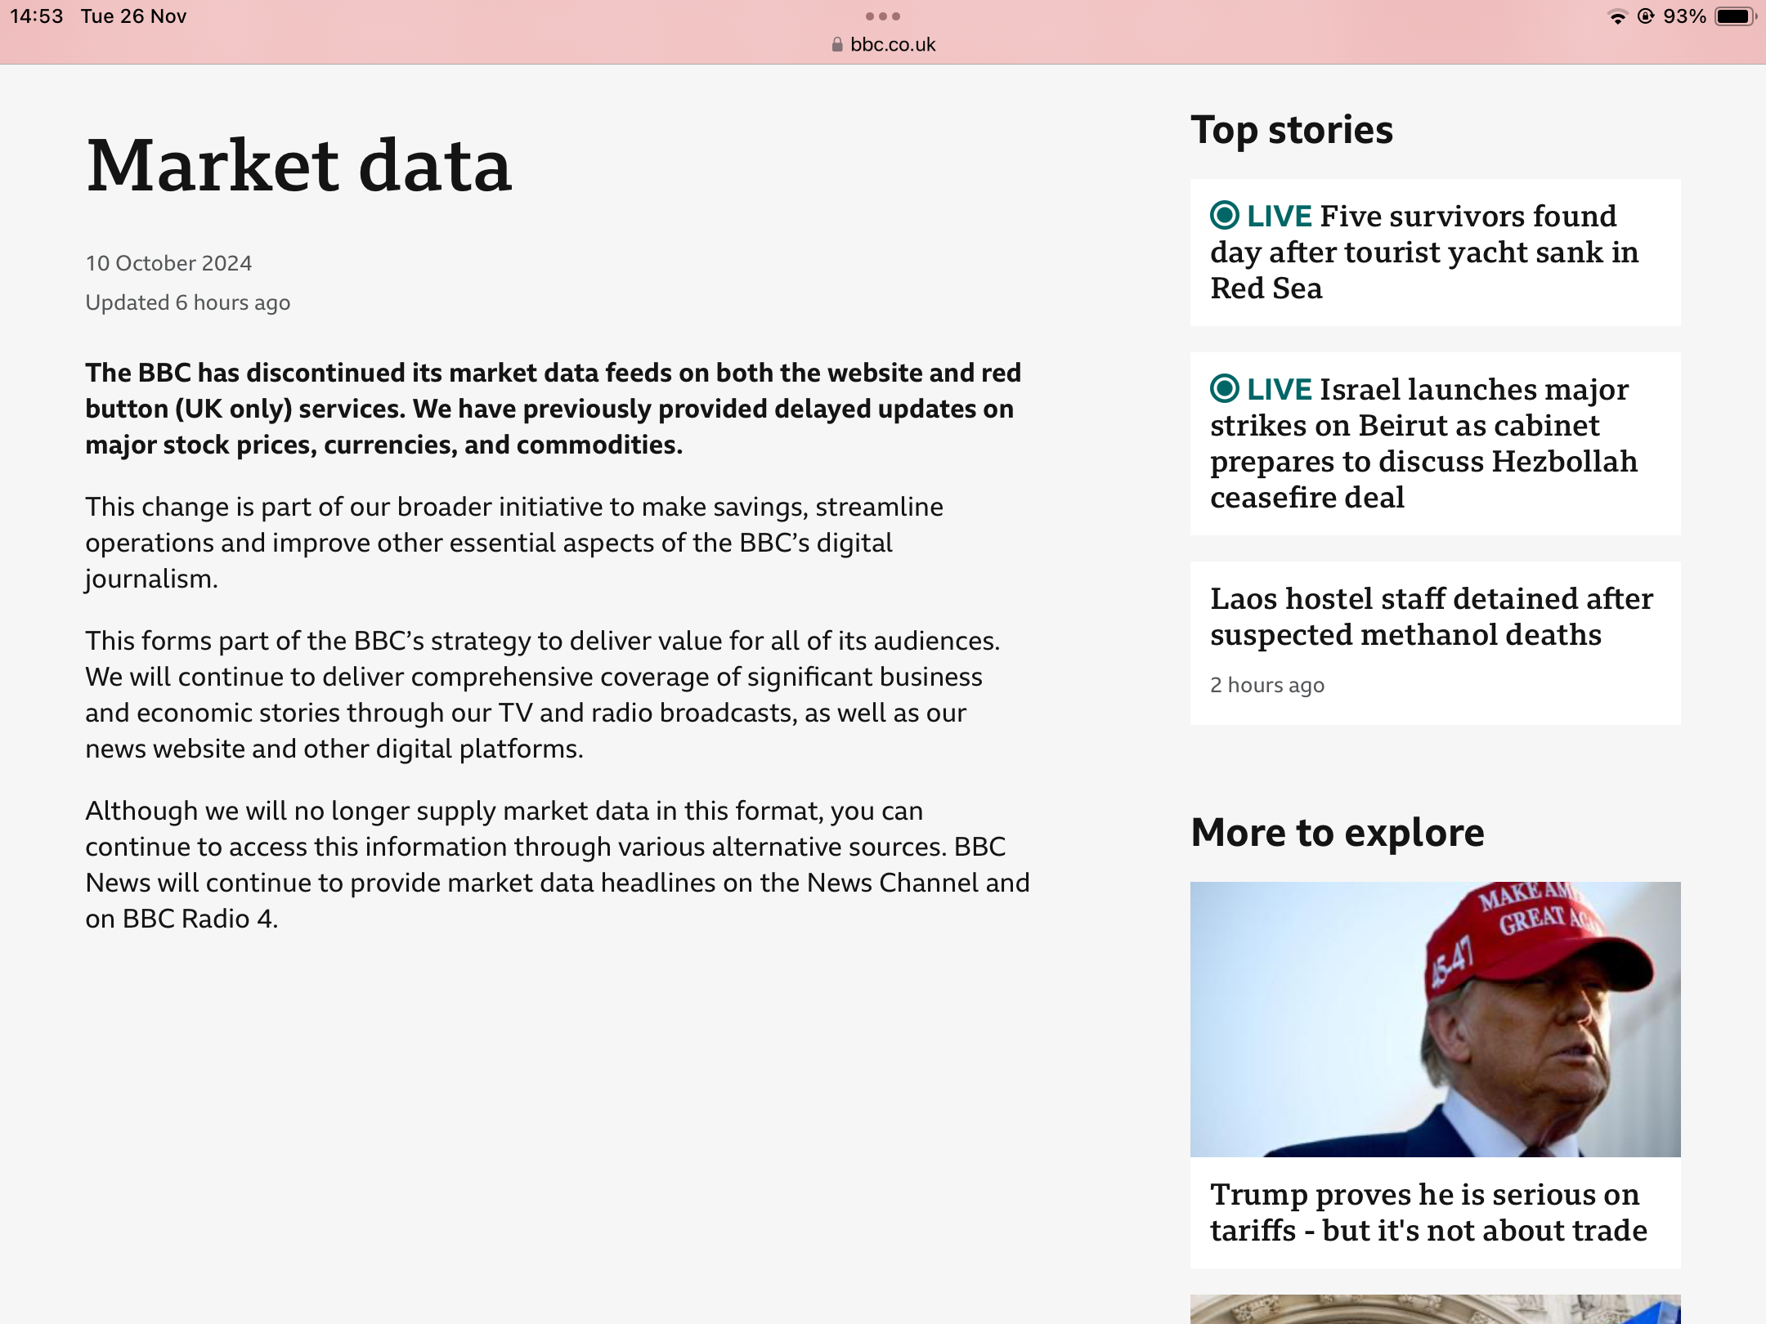Click the bbc.co.uk address text
This screenshot has width=1766, height=1324.
893,45
